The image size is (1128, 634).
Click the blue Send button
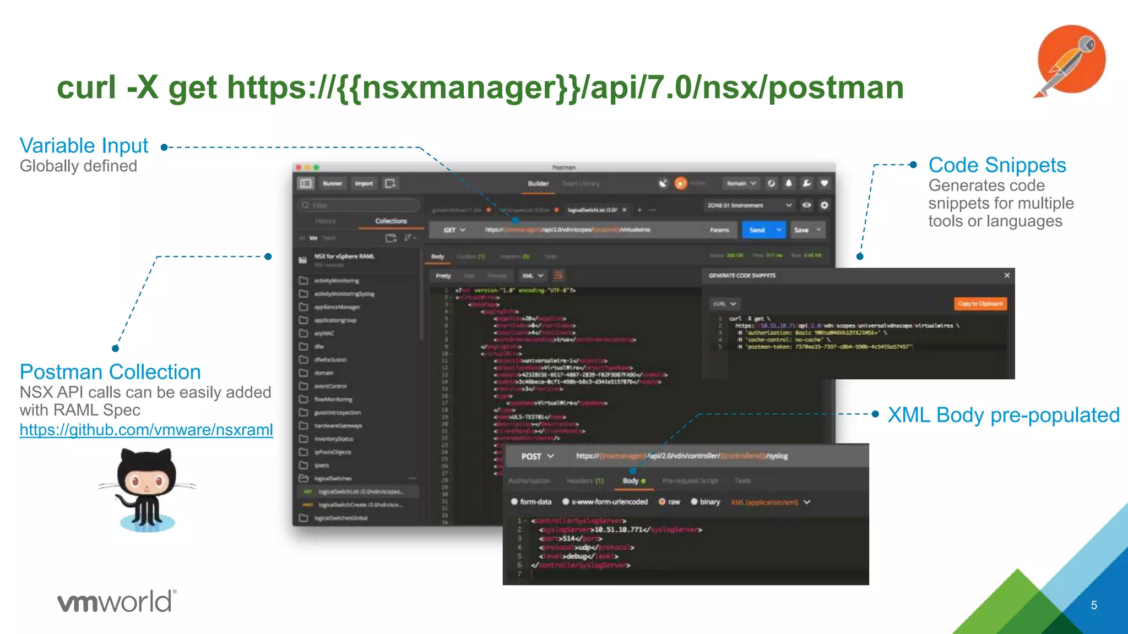point(757,230)
